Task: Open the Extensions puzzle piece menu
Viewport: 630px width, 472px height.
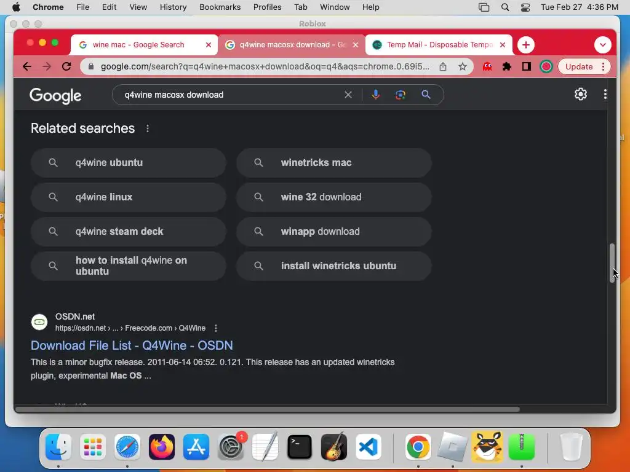Action: click(507, 66)
